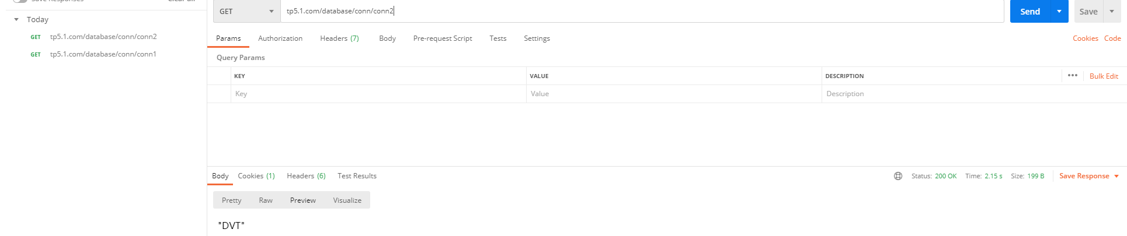
Task: Click the request URL input field
Action: click(642, 11)
